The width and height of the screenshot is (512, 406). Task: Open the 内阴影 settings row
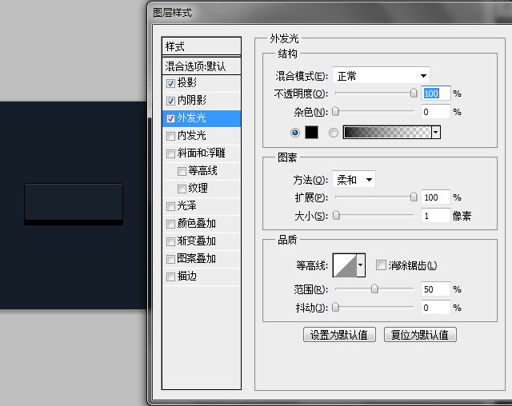[202, 101]
